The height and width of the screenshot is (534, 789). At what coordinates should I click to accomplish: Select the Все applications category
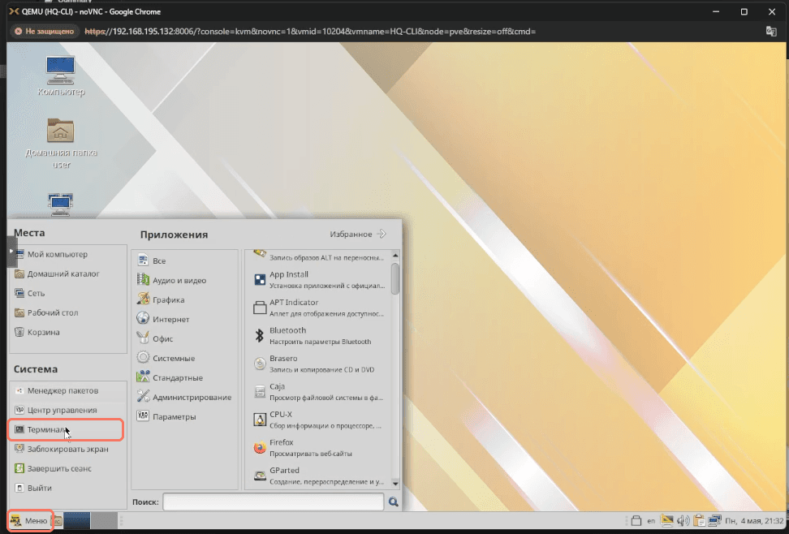(185, 261)
